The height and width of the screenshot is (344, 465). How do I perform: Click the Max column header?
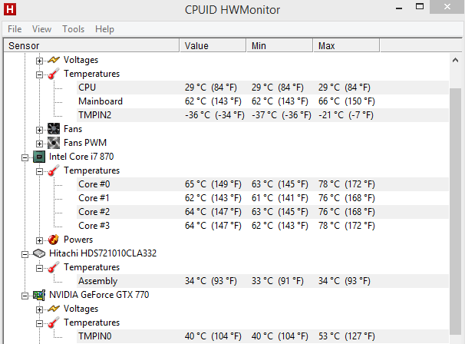pos(346,46)
